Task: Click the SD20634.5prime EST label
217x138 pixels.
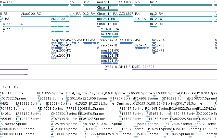Action: click(58, 104)
